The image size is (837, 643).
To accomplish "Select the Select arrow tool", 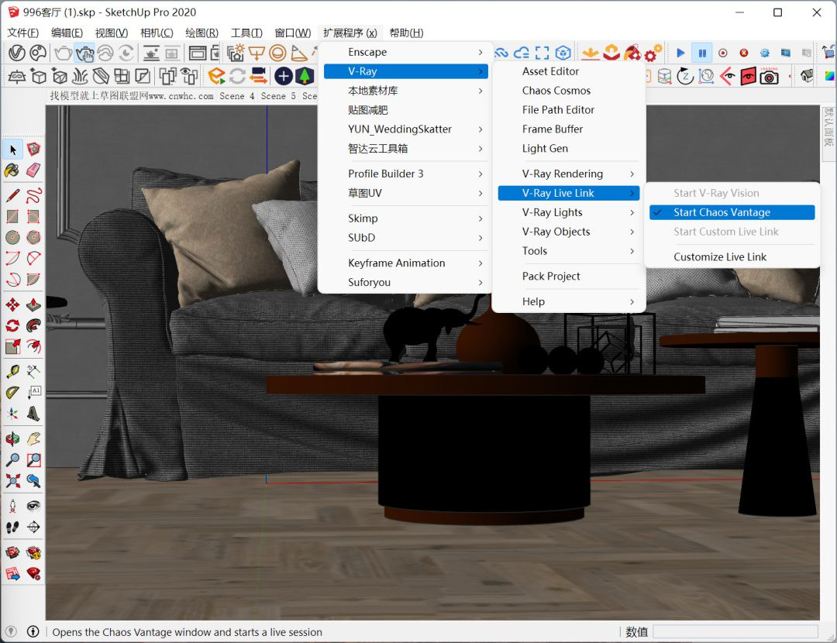I will 13,150.
